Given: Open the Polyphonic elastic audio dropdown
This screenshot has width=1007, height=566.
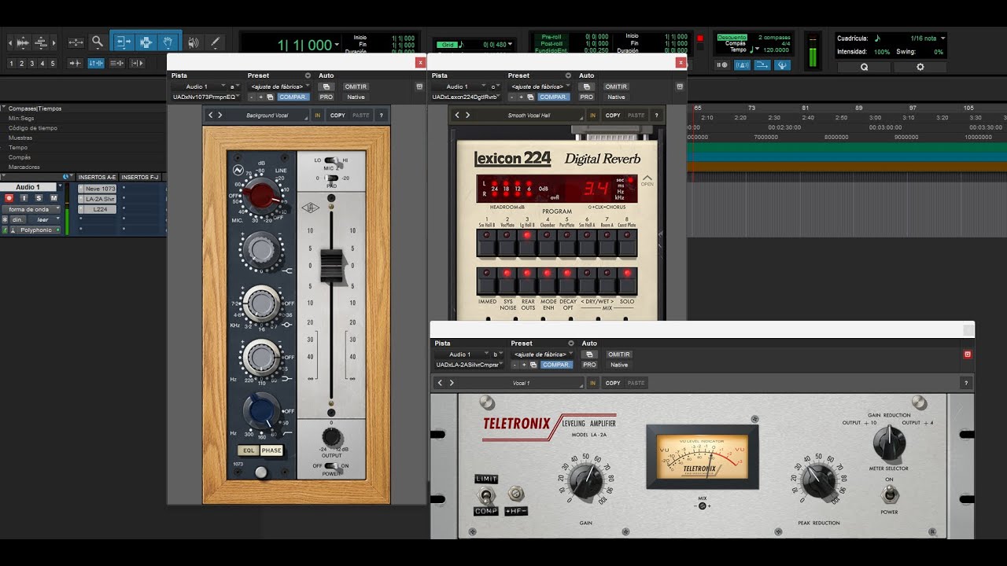Looking at the screenshot, I should coord(39,230).
